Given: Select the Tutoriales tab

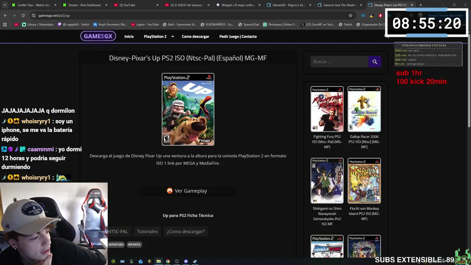Looking at the screenshot, I should [147, 232].
